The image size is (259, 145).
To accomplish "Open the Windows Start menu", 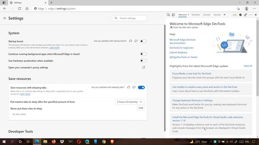I will pyautogui.click(x=4, y=141).
